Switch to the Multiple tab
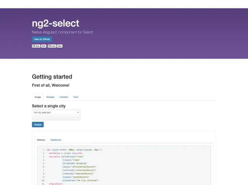Image resolution: width=248 pixels, height=185 pixels. coord(50,97)
